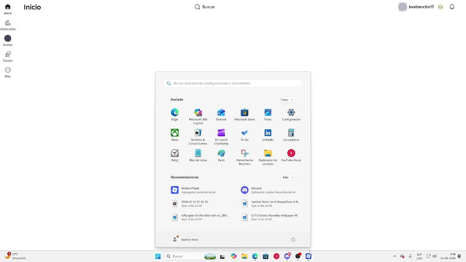Click the weather widget showing 21°C Despejado
466x262 pixels.
(x=15, y=256)
